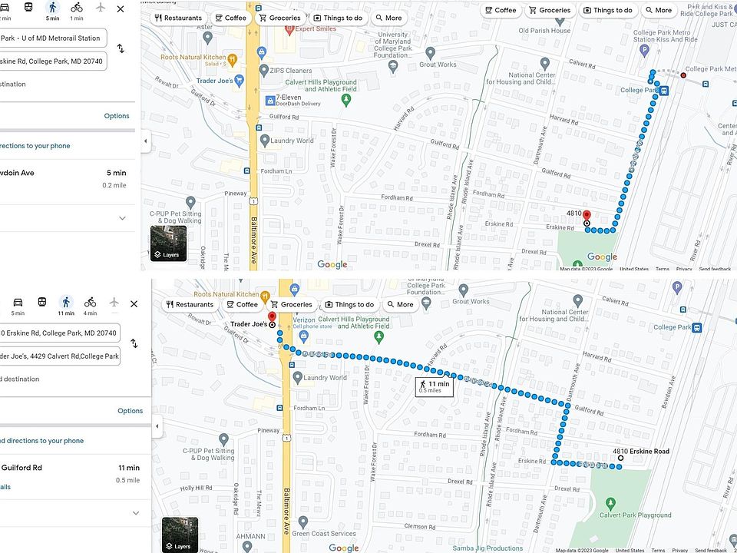
Task: Swap start and Trader Joe's destination
Action: click(134, 344)
